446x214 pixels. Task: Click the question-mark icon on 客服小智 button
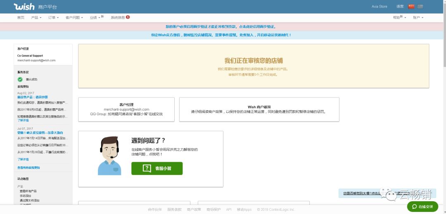pyautogui.click(x=147, y=168)
